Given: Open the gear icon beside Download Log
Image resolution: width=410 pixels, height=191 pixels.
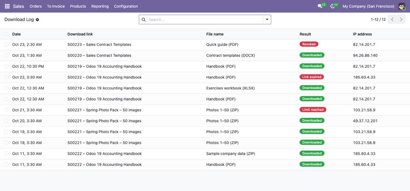Looking at the screenshot, I should (x=37, y=20).
